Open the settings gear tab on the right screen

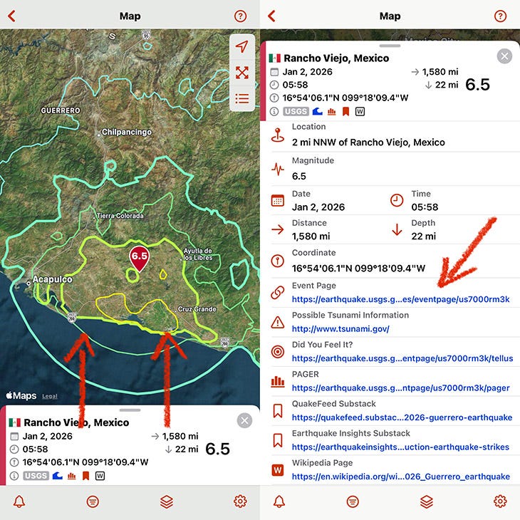500,501
